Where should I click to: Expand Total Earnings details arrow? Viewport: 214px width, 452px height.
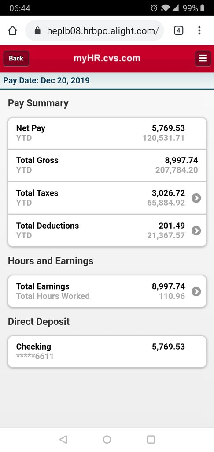pyautogui.click(x=196, y=291)
